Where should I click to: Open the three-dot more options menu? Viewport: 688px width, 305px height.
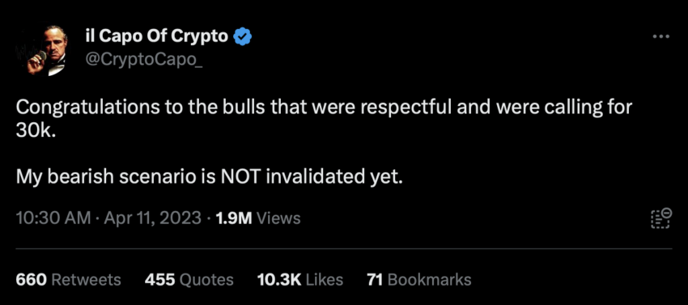(x=661, y=37)
